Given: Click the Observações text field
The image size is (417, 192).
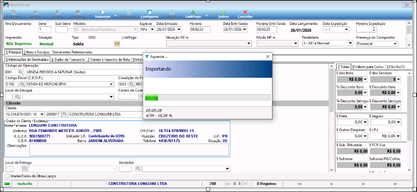Looking at the screenshot, I should tap(129, 150).
